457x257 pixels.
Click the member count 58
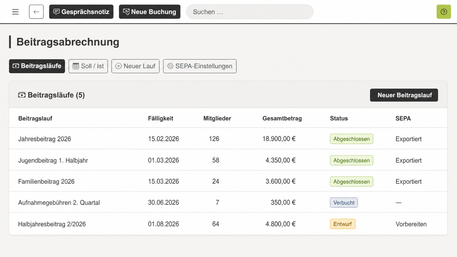(x=216, y=160)
